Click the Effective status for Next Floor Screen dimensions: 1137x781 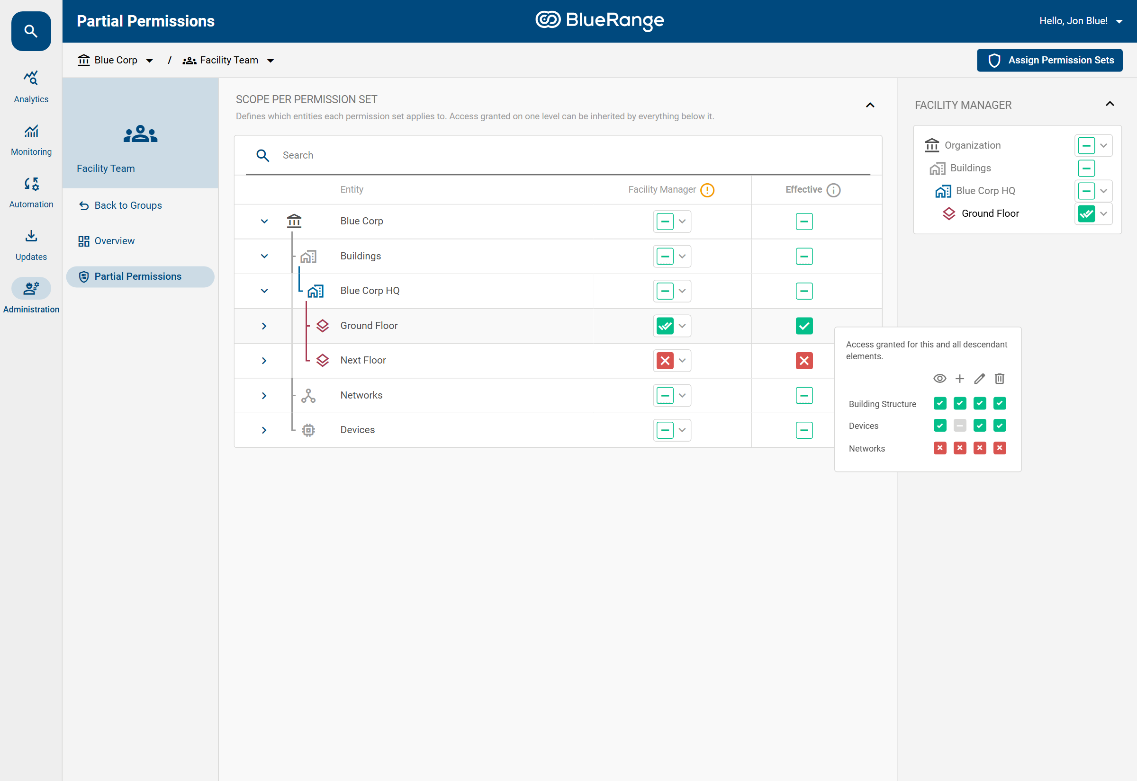coord(804,361)
